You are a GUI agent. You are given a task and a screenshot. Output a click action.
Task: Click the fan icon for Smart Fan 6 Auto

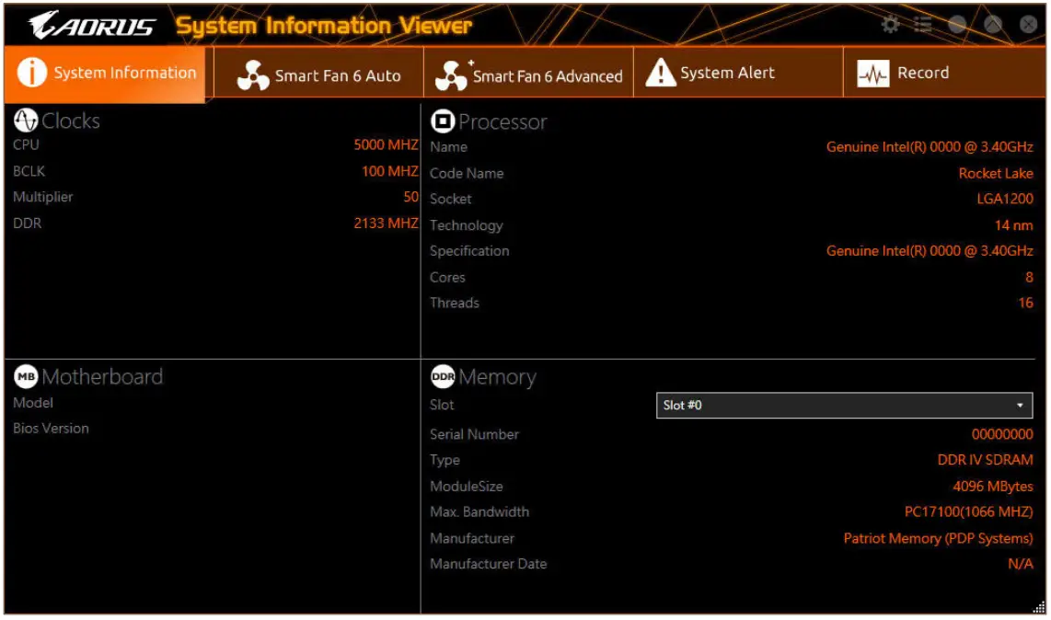click(x=253, y=75)
